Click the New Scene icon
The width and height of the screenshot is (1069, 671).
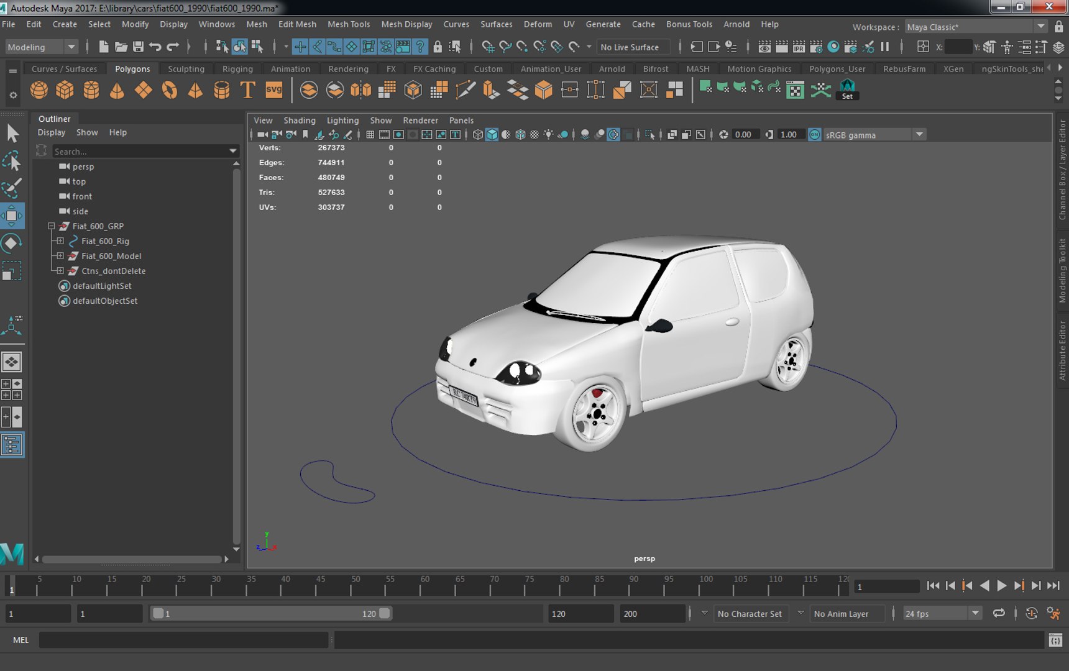click(104, 47)
